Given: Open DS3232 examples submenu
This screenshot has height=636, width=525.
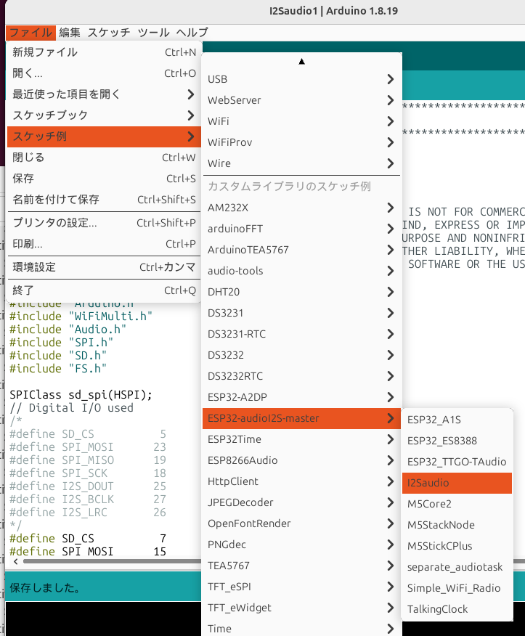Looking at the screenshot, I should [301, 355].
